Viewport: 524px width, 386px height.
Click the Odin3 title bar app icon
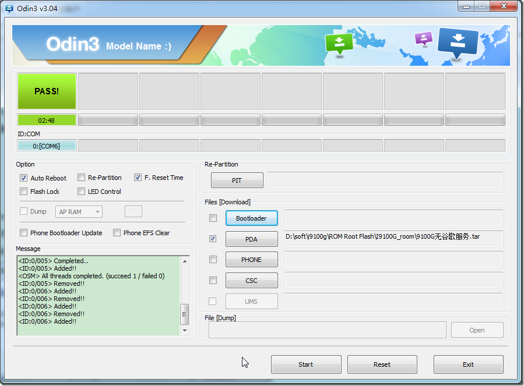(x=9, y=8)
